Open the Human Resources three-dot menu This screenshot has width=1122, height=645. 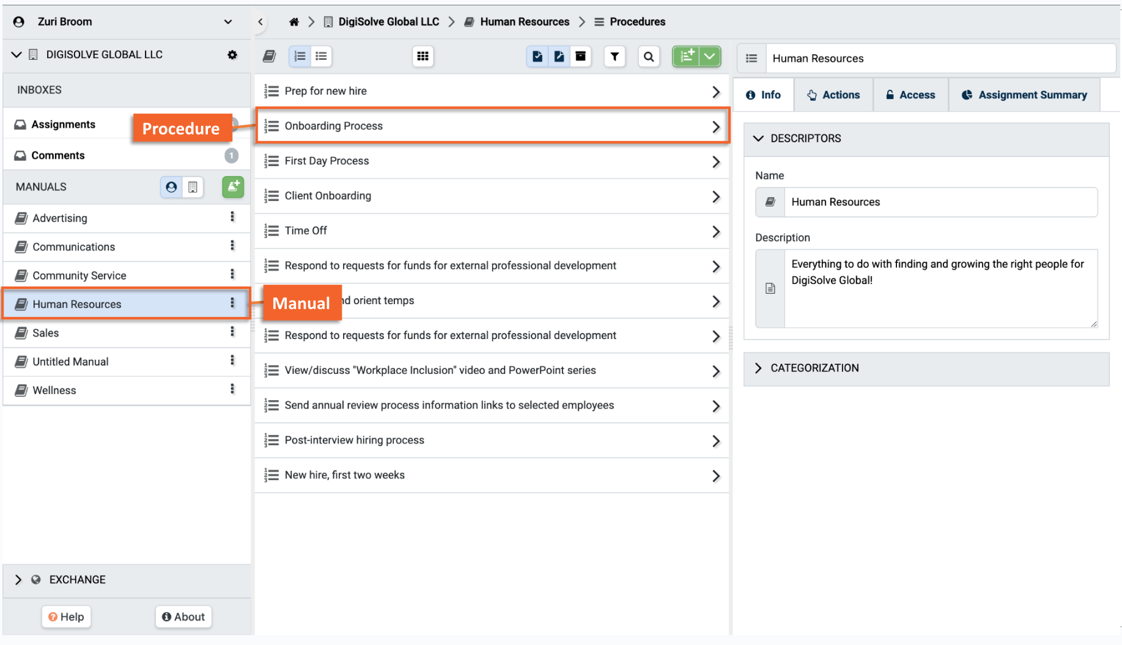coord(232,303)
